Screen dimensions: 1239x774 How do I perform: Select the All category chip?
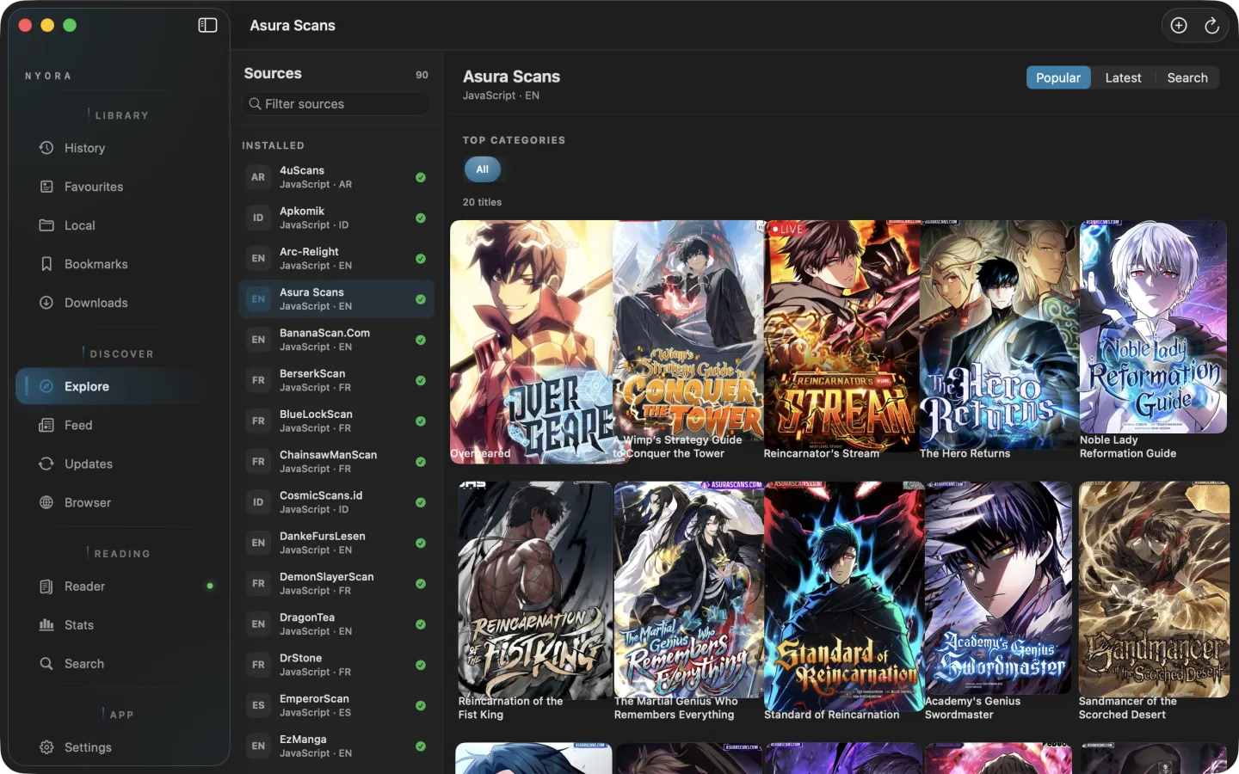[x=483, y=169]
